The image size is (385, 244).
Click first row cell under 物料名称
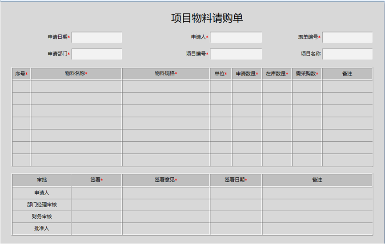click(x=76, y=86)
